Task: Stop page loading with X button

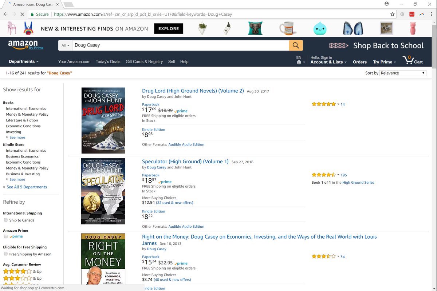Action: 22,14
